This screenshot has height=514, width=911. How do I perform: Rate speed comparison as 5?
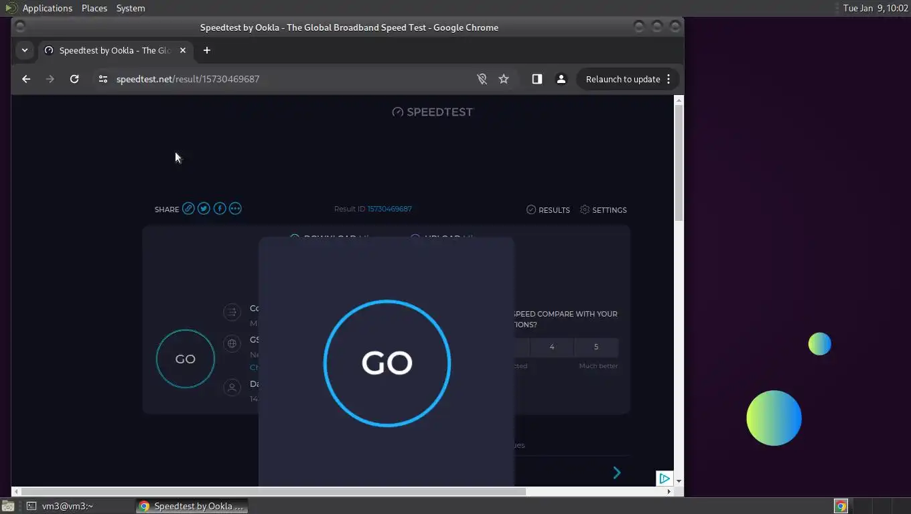point(596,347)
